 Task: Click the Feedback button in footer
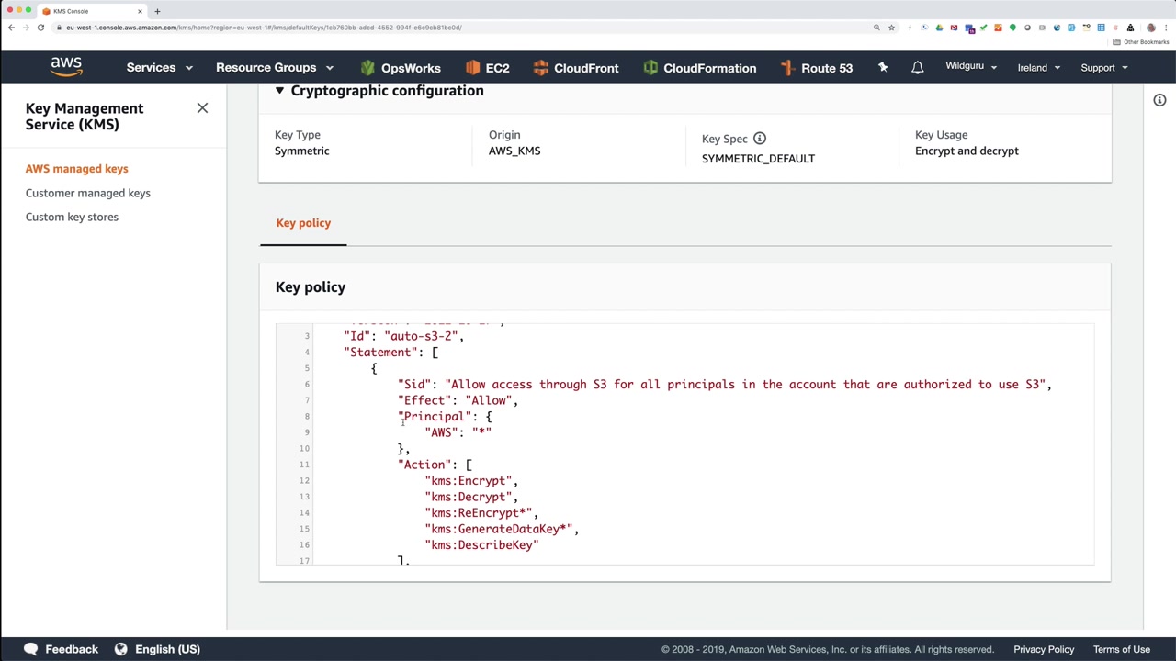pos(61,649)
